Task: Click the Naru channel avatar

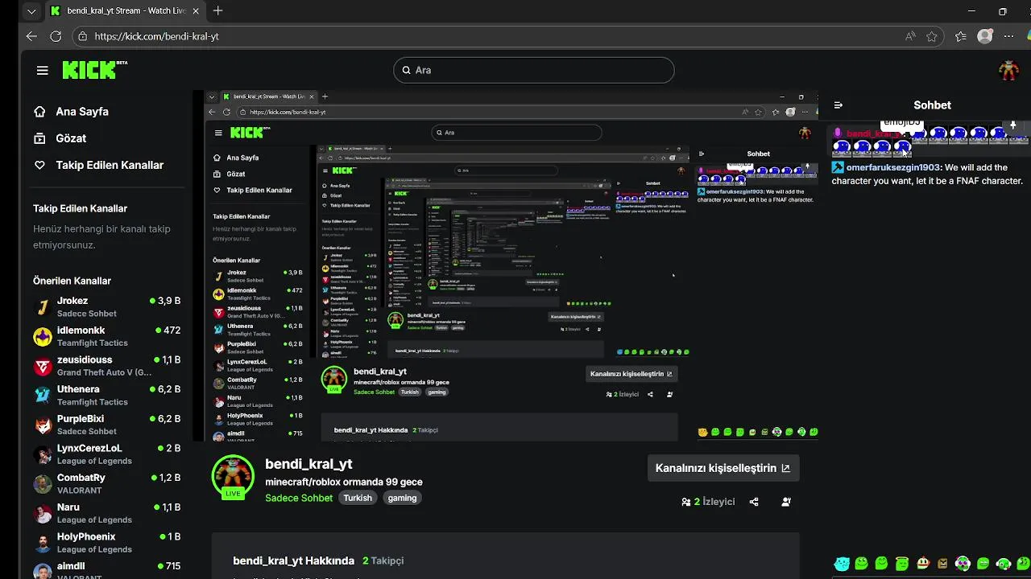Action: point(43,513)
